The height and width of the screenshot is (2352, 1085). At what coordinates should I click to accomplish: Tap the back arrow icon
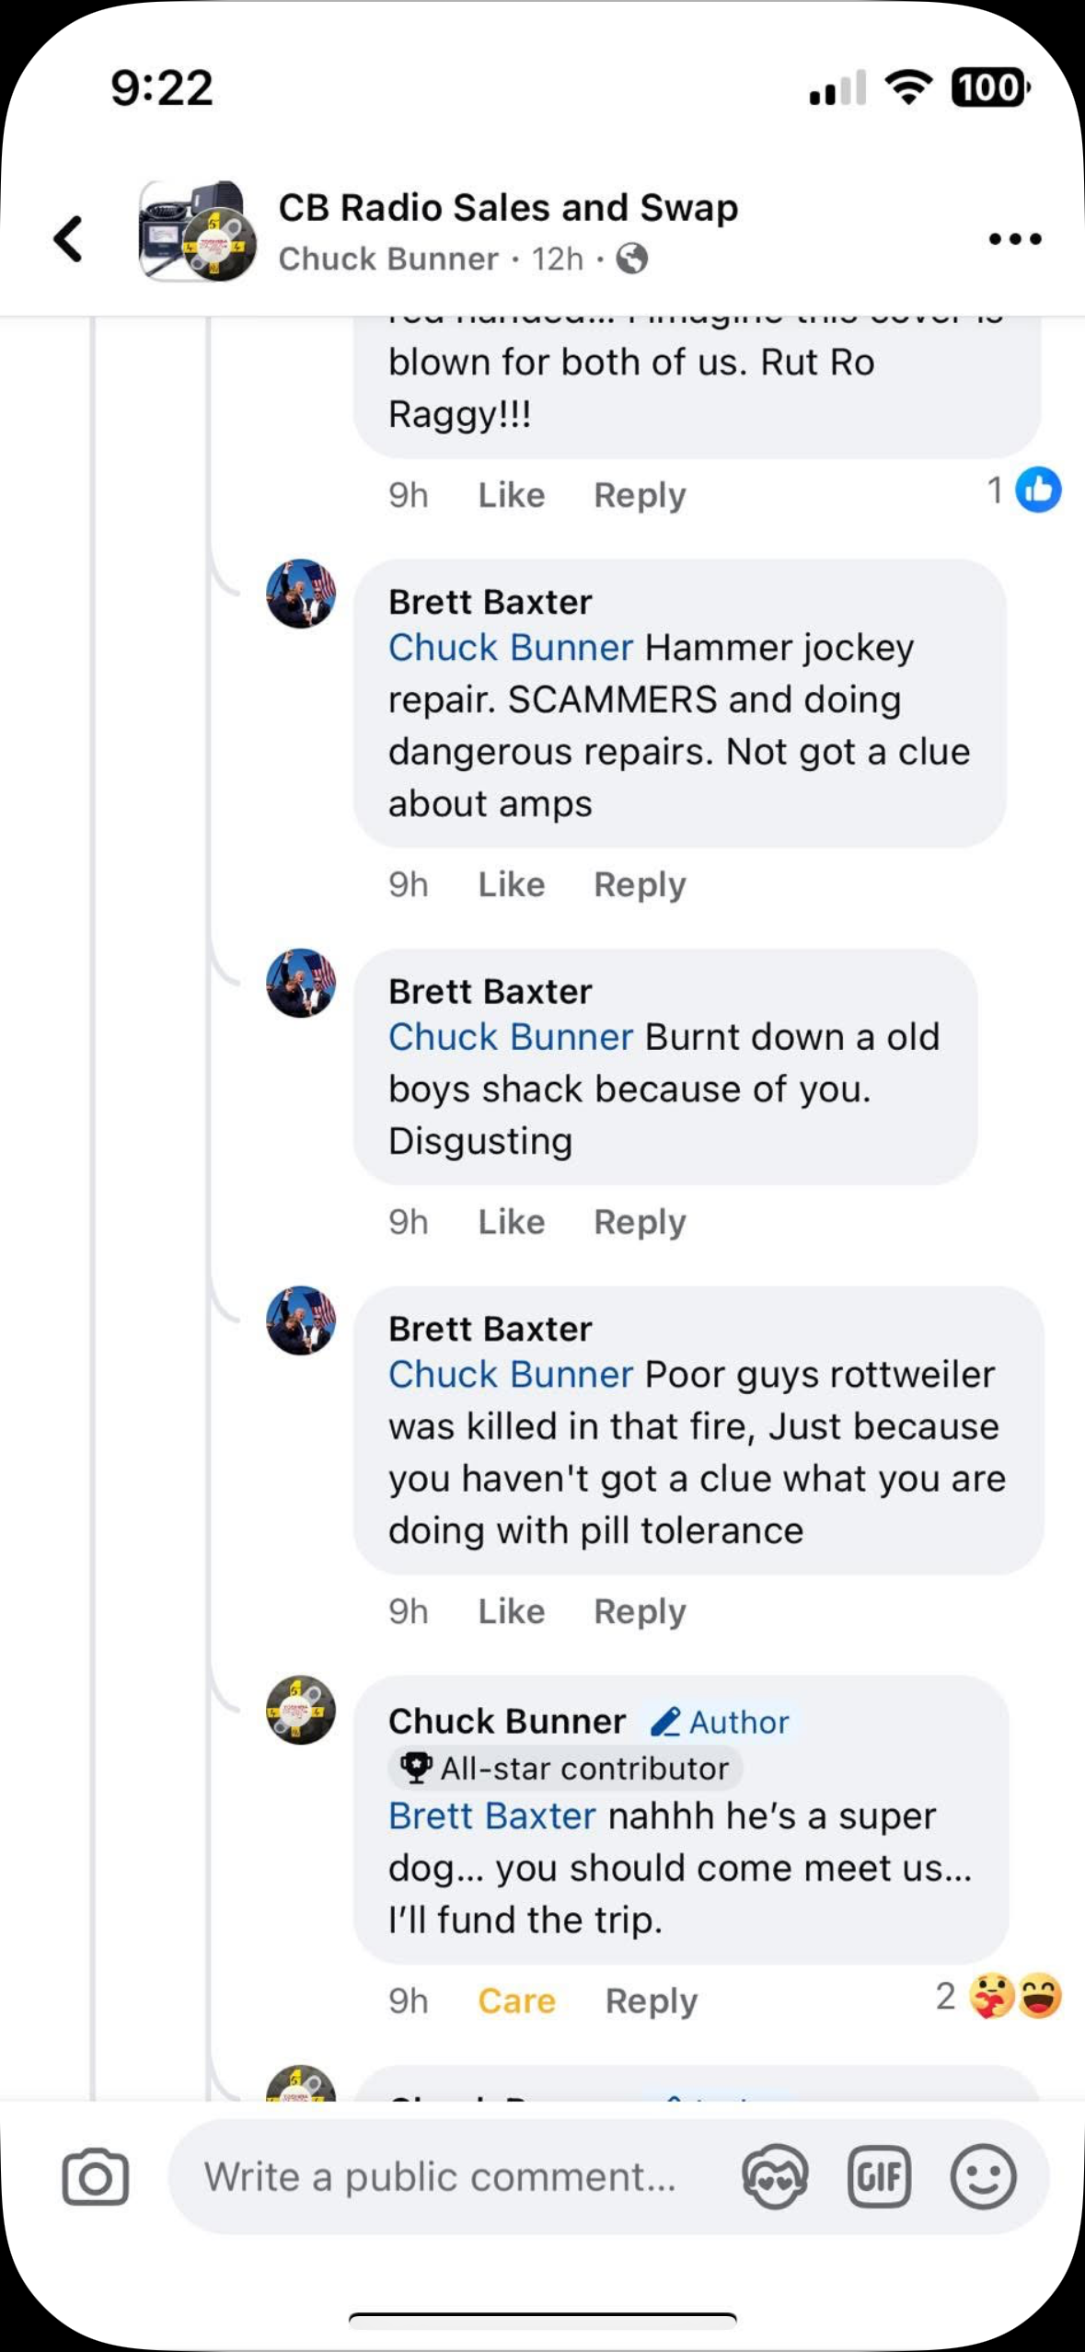[69, 239]
